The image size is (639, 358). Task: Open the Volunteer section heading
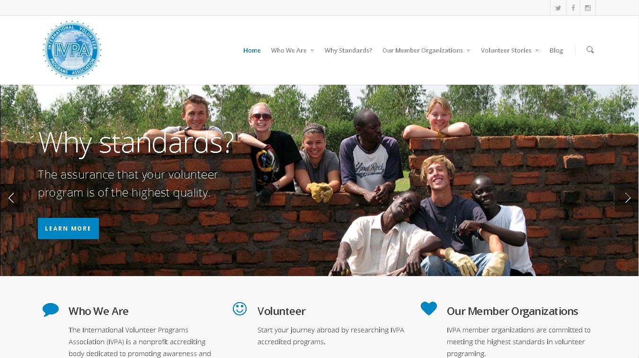282,311
